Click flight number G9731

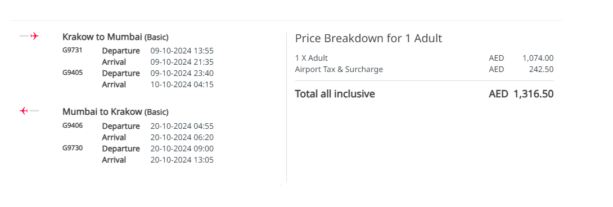[x=73, y=50]
